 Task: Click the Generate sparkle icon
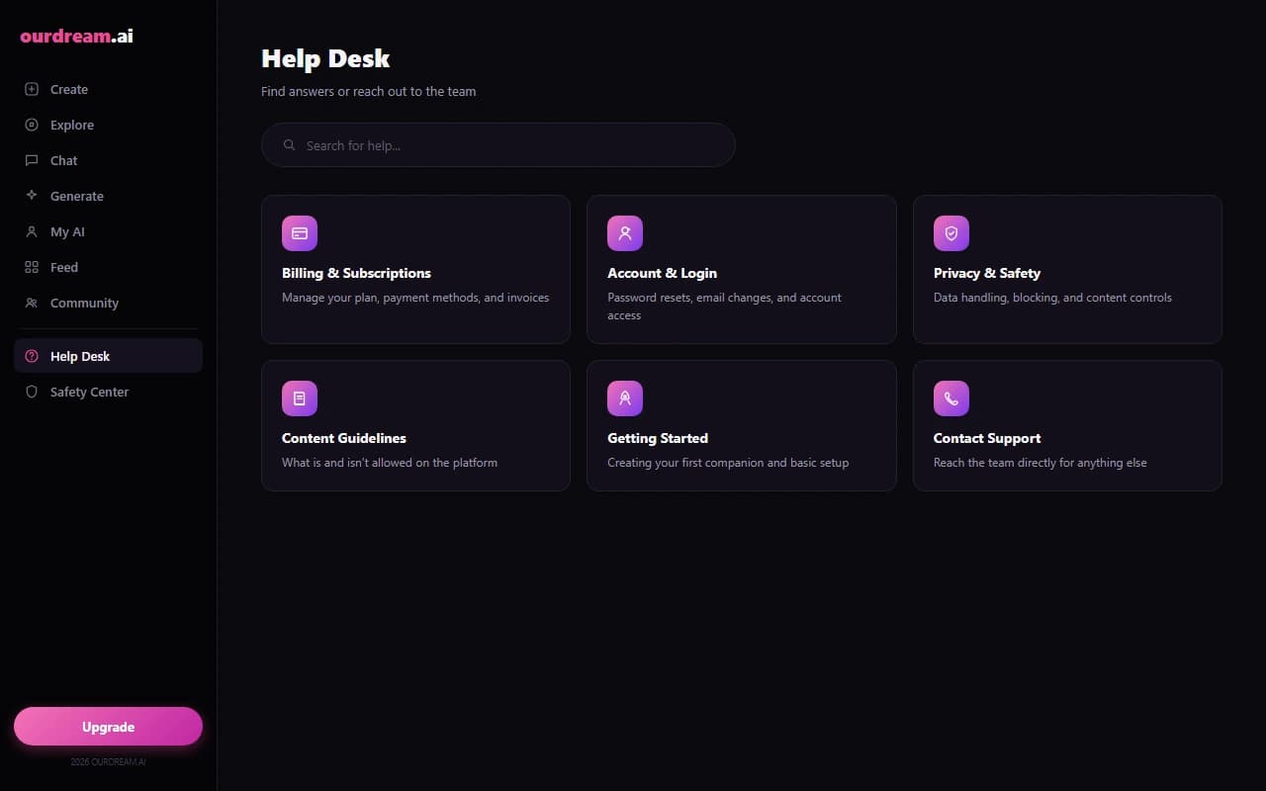(32, 196)
